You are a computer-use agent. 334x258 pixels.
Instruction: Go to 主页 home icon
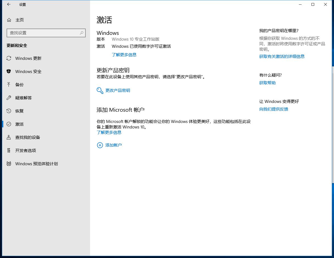pyautogui.click(x=9, y=20)
